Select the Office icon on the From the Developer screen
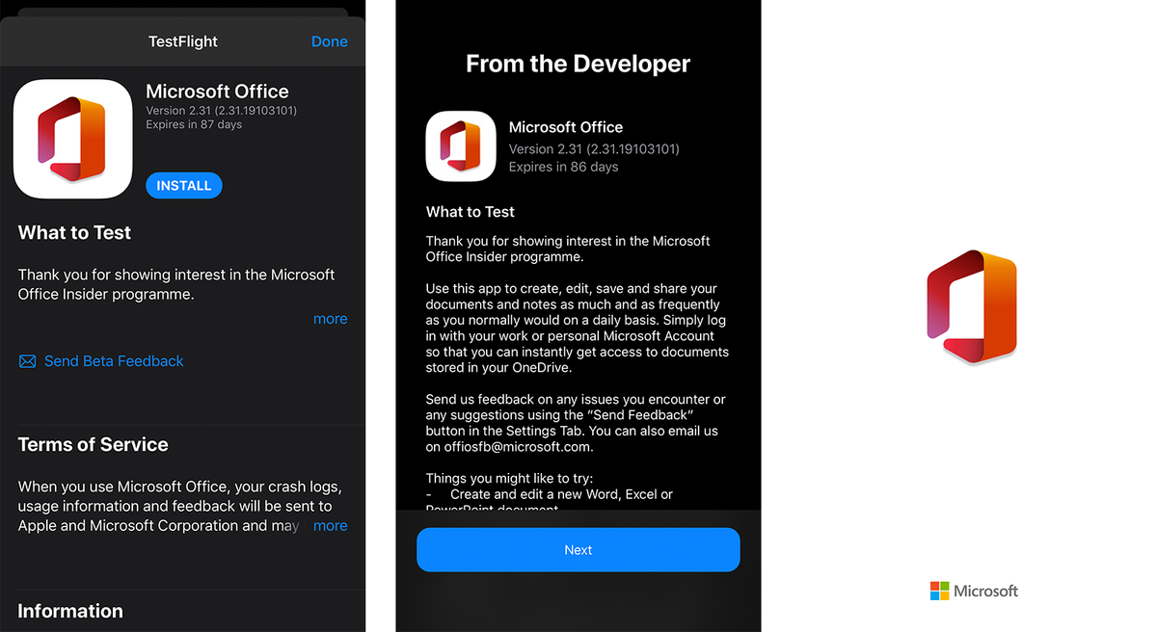The width and height of the screenshot is (1157, 632). [461, 146]
